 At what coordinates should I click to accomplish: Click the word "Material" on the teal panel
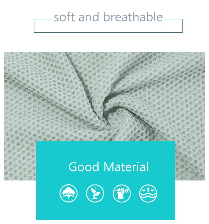(x=126, y=167)
